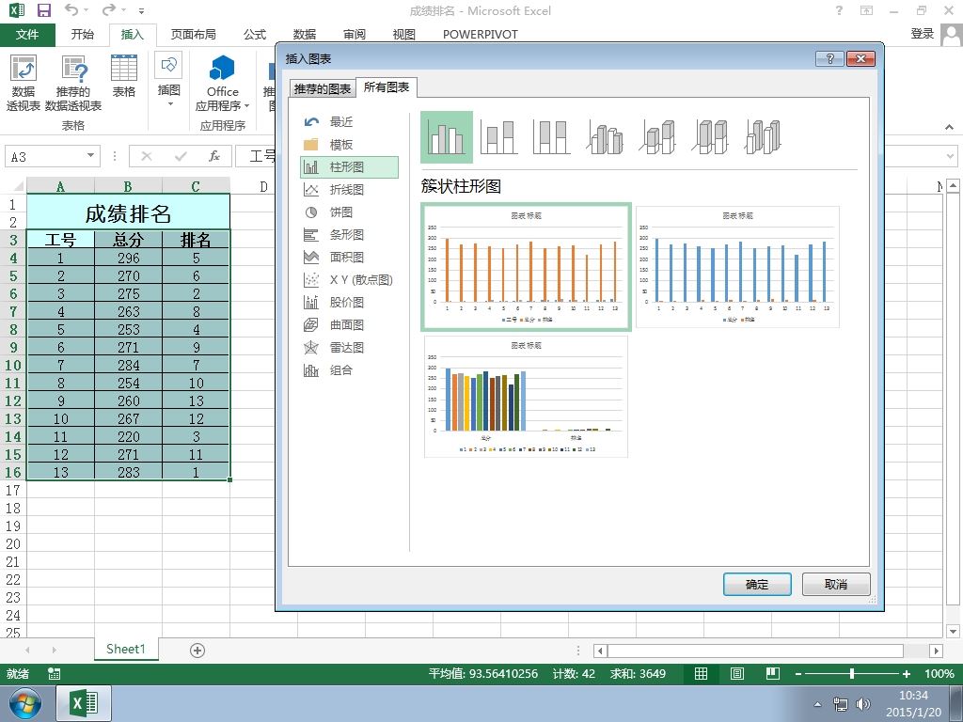Select 饼图 pie chart category
This screenshot has width=963, height=722.
[x=340, y=212]
